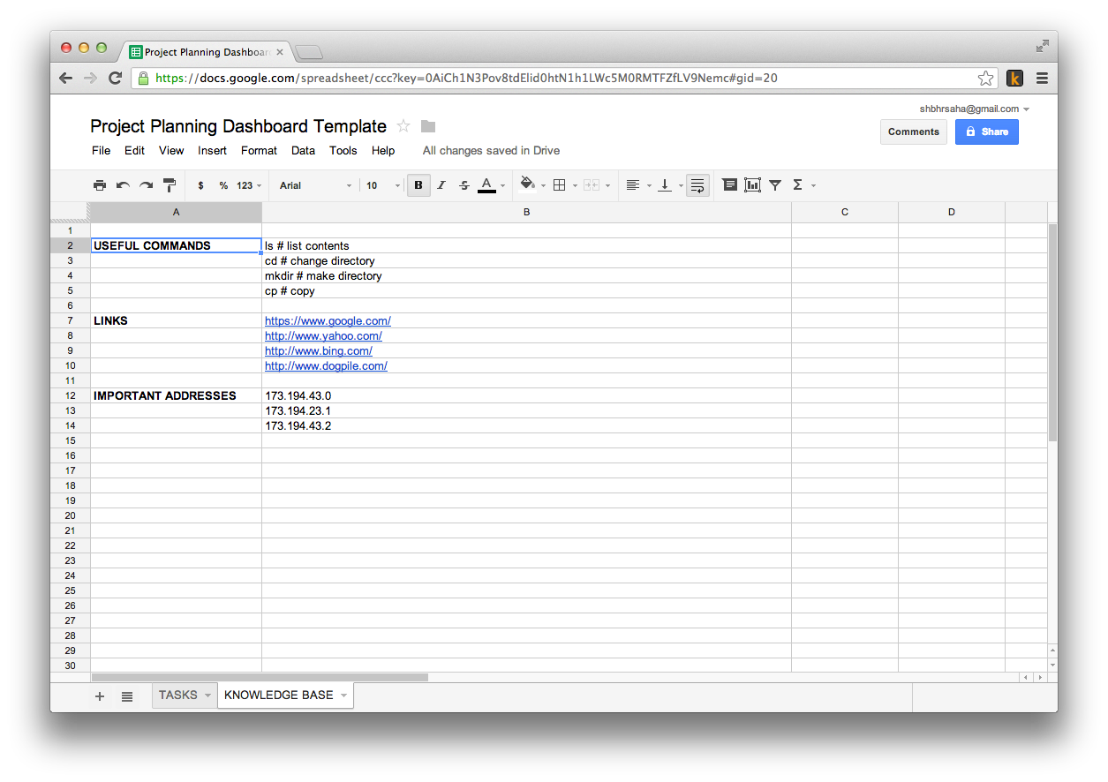Click the filter funnel icon
The width and height of the screenshot is (1108, 782).
tap(775, 185)
